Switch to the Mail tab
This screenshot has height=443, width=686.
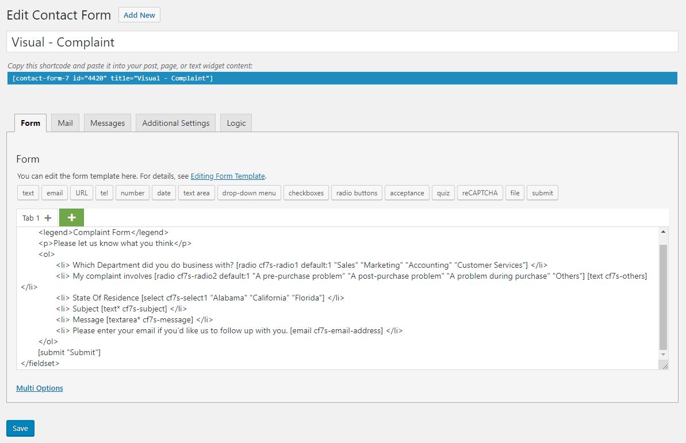65,123
